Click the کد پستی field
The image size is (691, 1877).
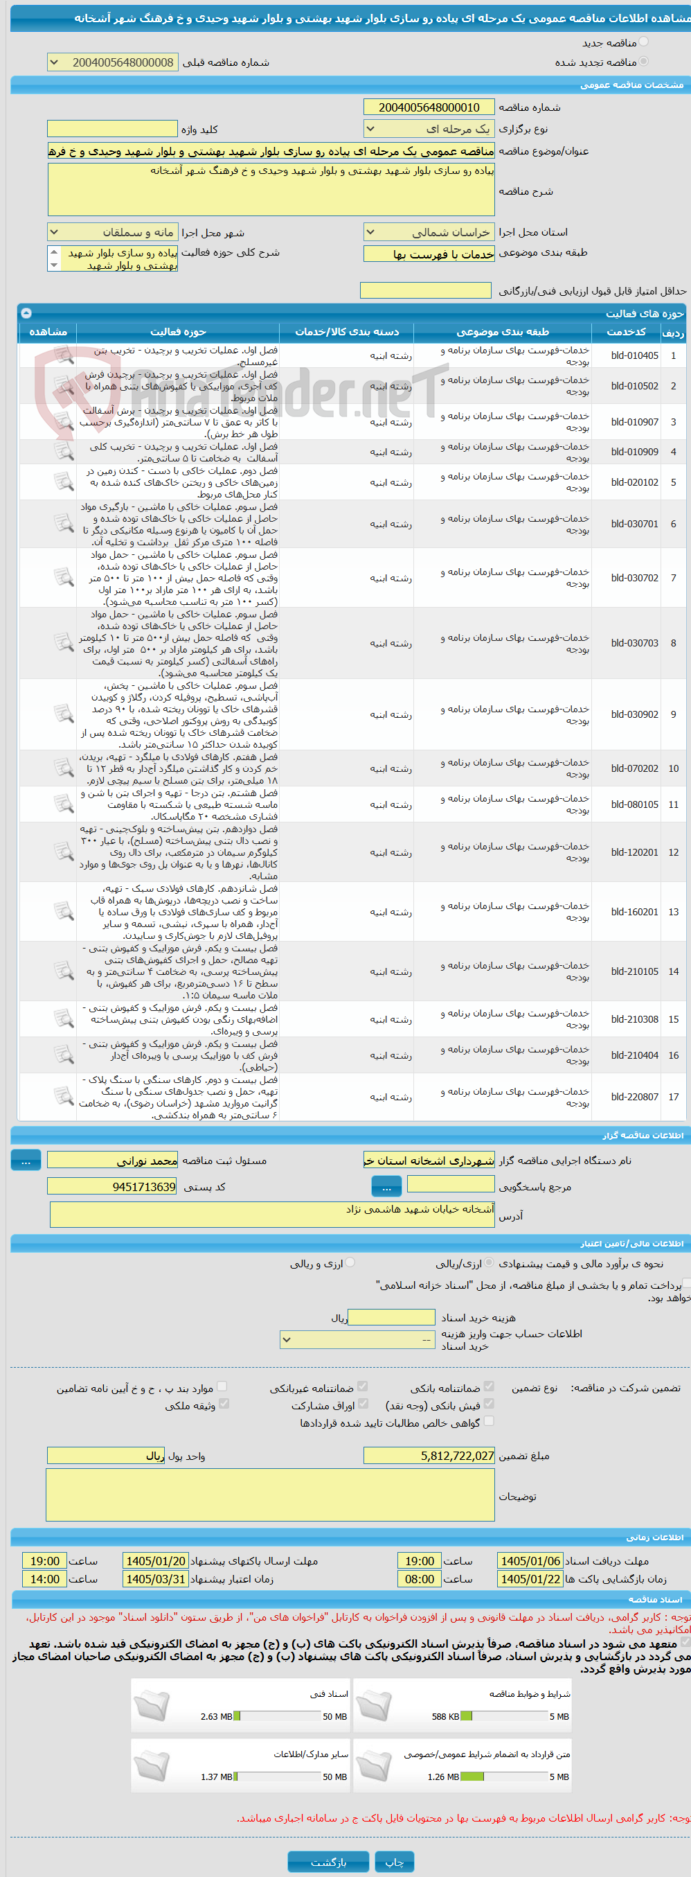coord(113,1188)
